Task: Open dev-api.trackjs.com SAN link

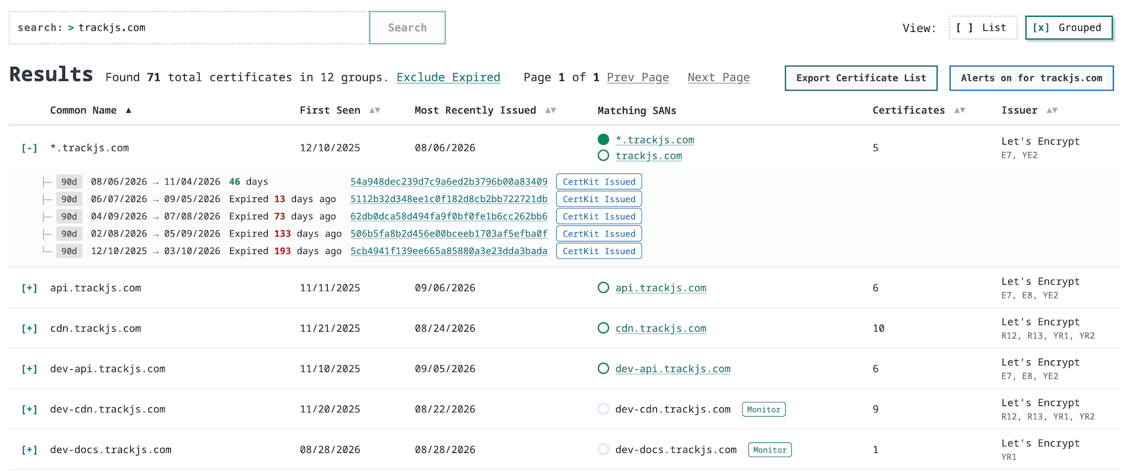Action: (673, 369)
